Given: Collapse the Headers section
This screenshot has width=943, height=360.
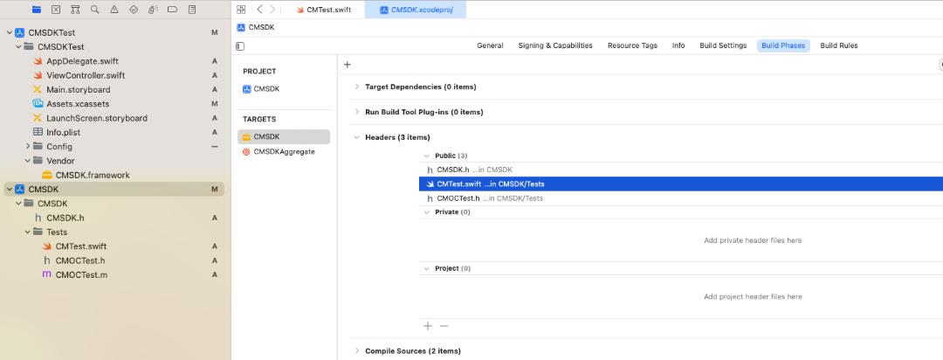Looking at the screenshot, I should click(x=356, y=137).
